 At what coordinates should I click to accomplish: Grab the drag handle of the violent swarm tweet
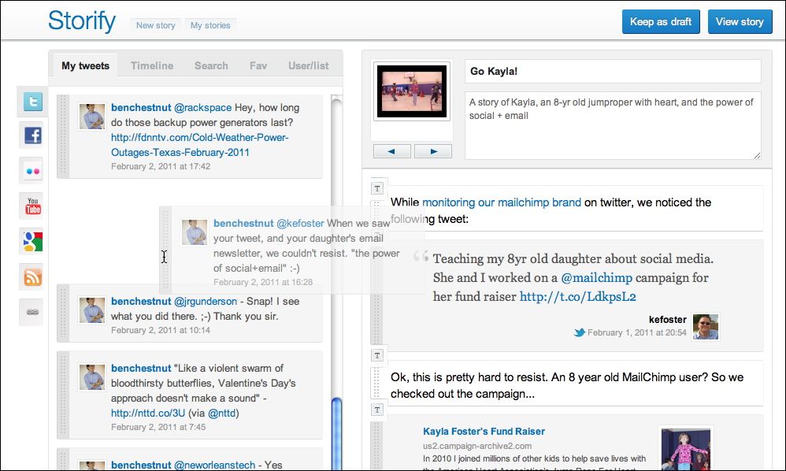(x=63, y=395)
